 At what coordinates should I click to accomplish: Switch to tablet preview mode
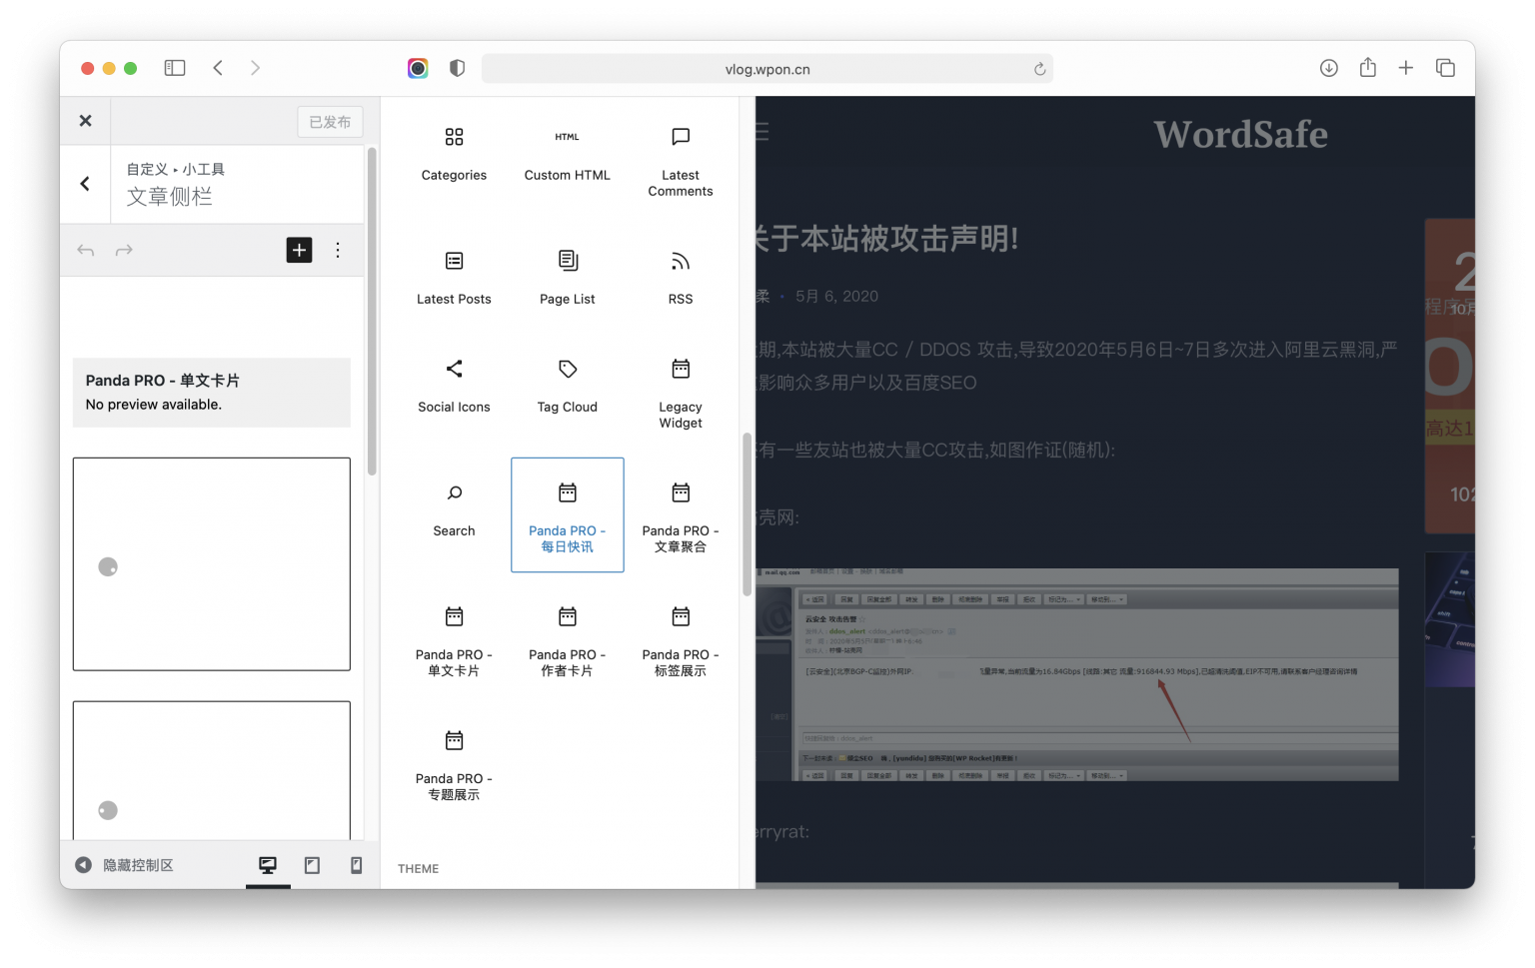pyautogui.click(x=312, y=865)
